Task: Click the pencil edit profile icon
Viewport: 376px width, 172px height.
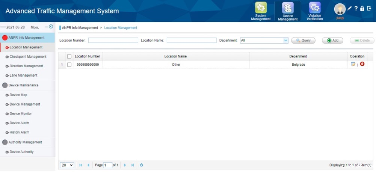Action: tap(349, 8)
